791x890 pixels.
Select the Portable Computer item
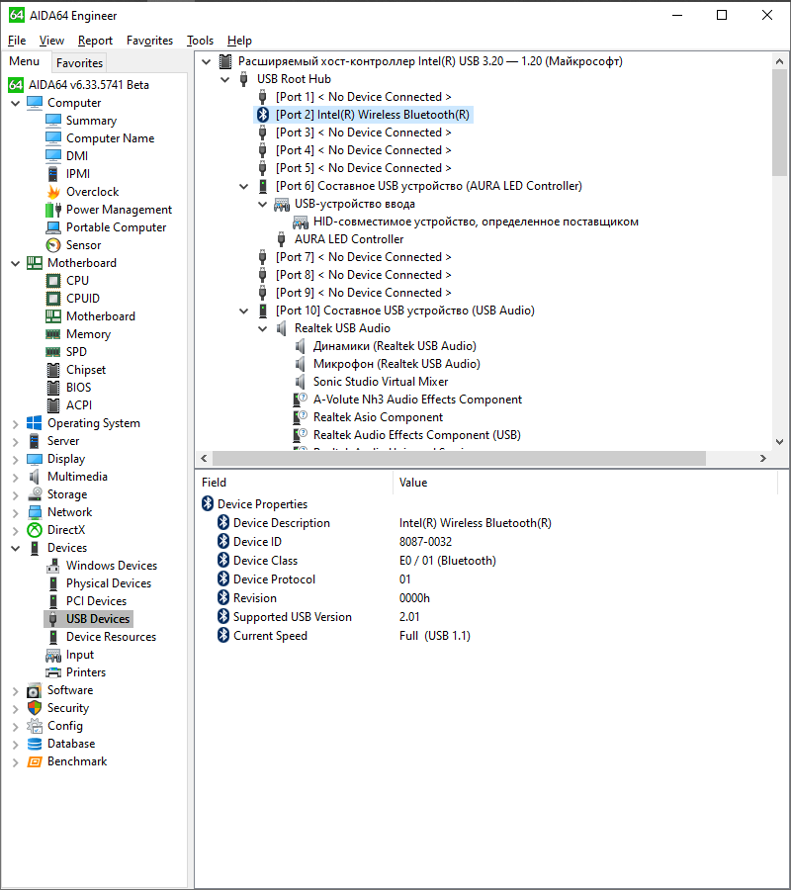pos(117,227)
